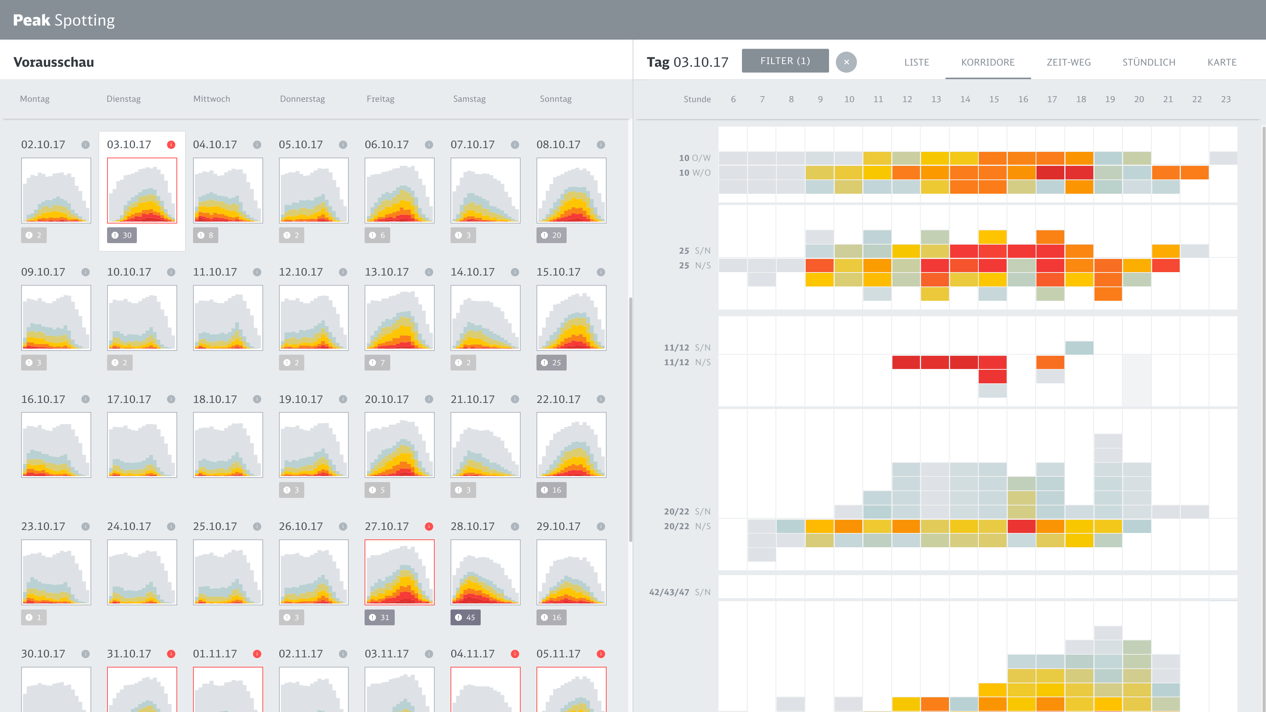Click the red info icon beside 31.10.17

coord(171,654)
